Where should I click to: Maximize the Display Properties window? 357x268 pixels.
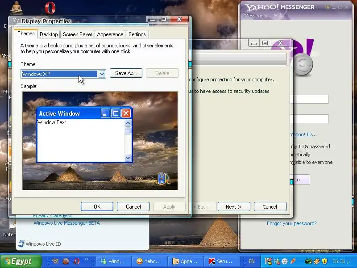(163, 19)
